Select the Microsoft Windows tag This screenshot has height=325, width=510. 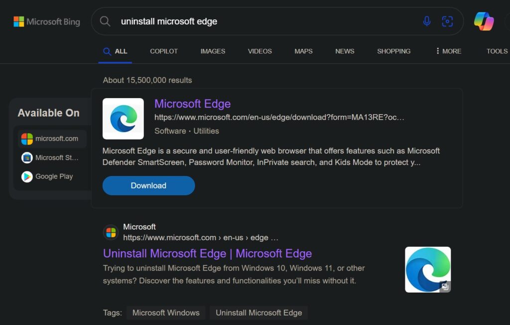click(x=166, y=313)
